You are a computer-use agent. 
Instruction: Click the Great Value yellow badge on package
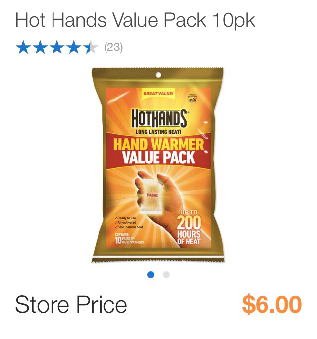(x=158, y=94)
